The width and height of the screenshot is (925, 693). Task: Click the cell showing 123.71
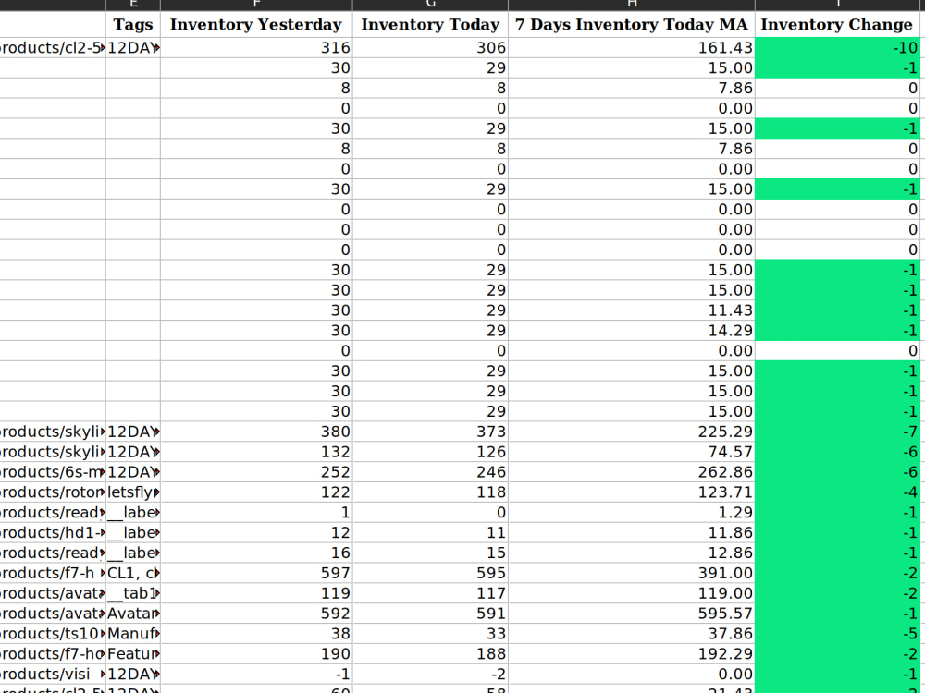tap(631, 492)
